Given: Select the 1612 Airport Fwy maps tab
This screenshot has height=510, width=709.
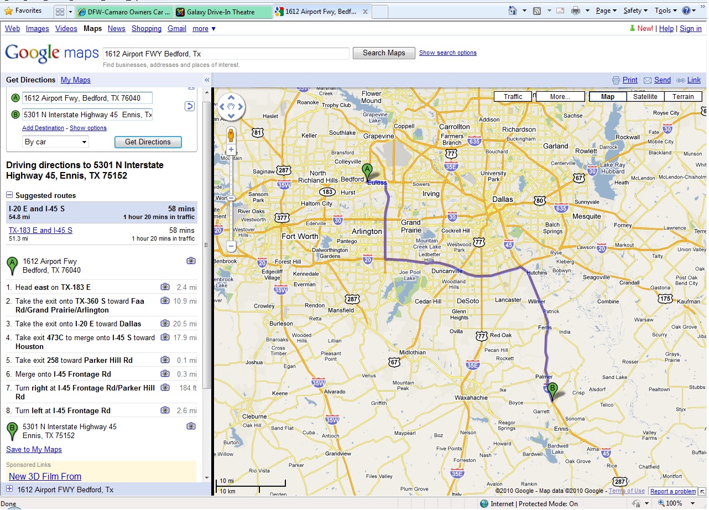Looking at the screenshot, I should coord(322,12).
